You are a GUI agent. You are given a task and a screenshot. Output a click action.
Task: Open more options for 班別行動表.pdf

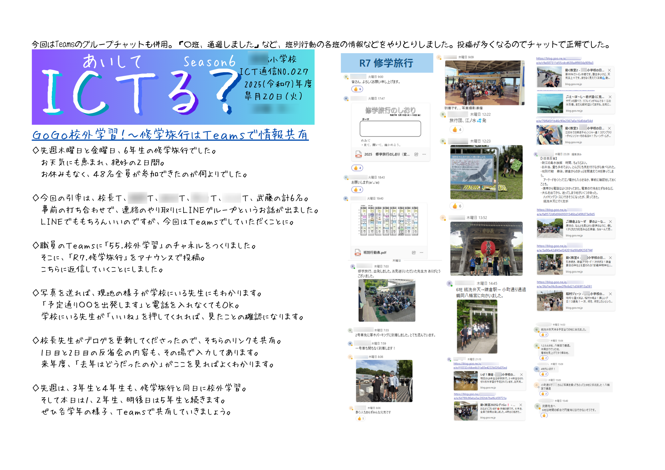[x=421, y=253]
